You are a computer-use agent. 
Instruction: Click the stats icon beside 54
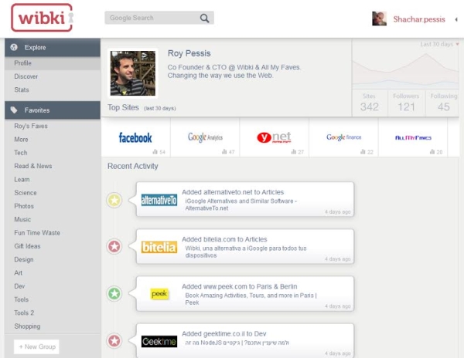tap(155, 152)
